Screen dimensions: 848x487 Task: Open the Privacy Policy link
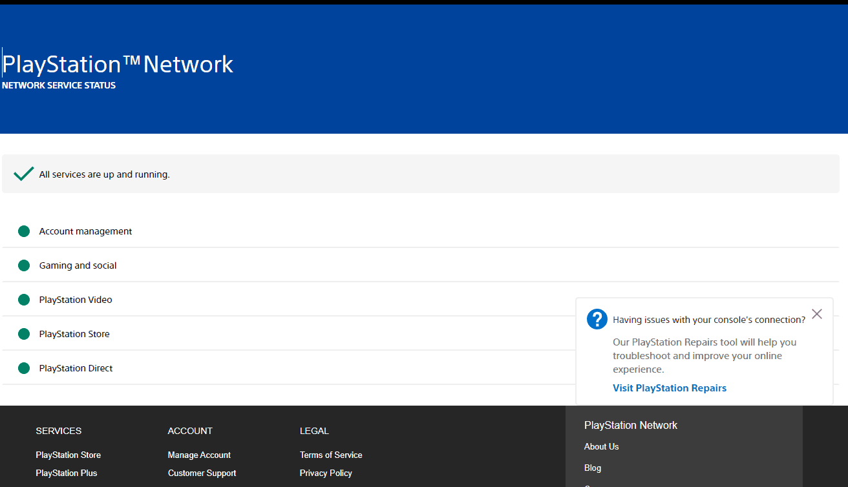tap(326, 473)
